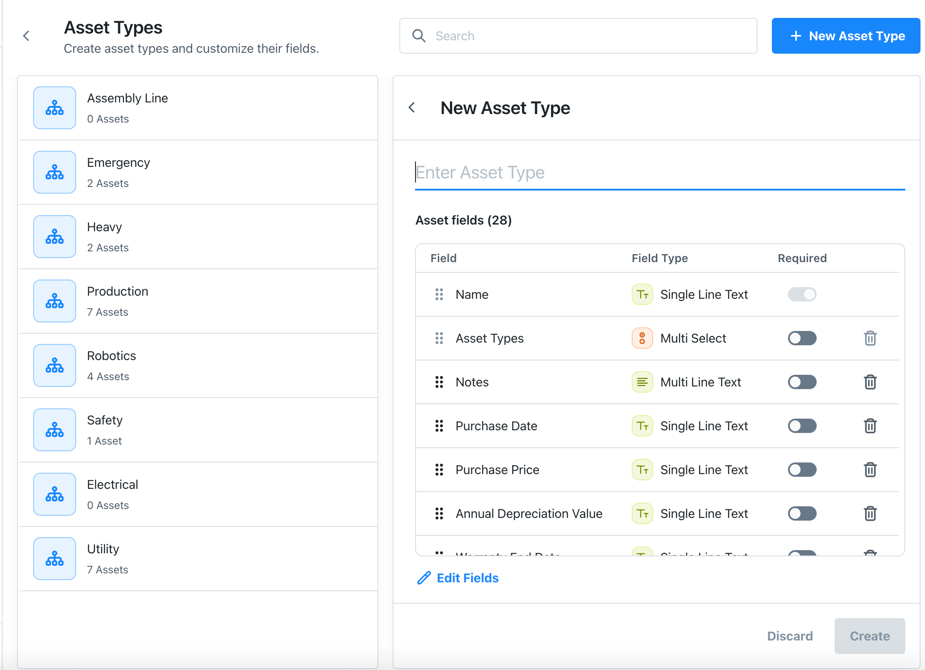Click the Heavy asset type icon

55,237
